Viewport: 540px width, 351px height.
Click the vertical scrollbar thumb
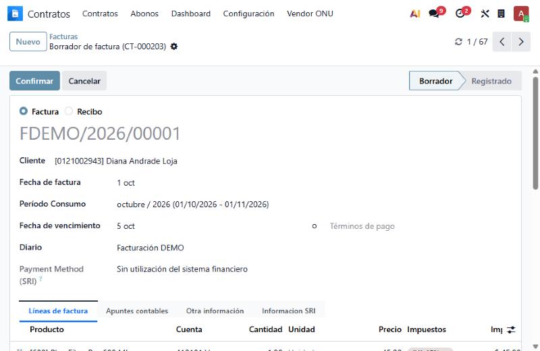[535, 133]
